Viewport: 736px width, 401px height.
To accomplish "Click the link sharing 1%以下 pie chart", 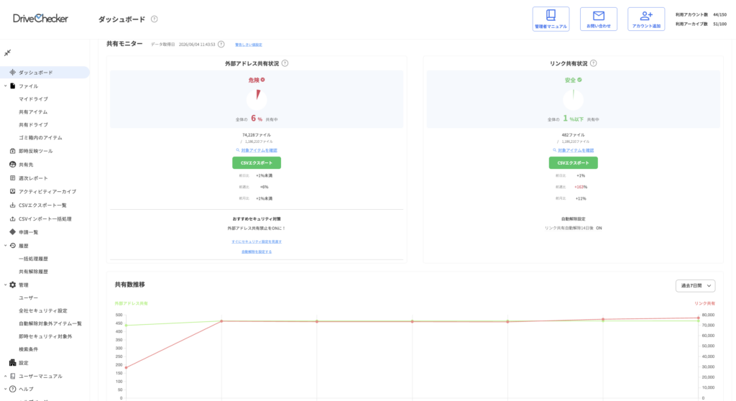I will [x=573, y=99].
